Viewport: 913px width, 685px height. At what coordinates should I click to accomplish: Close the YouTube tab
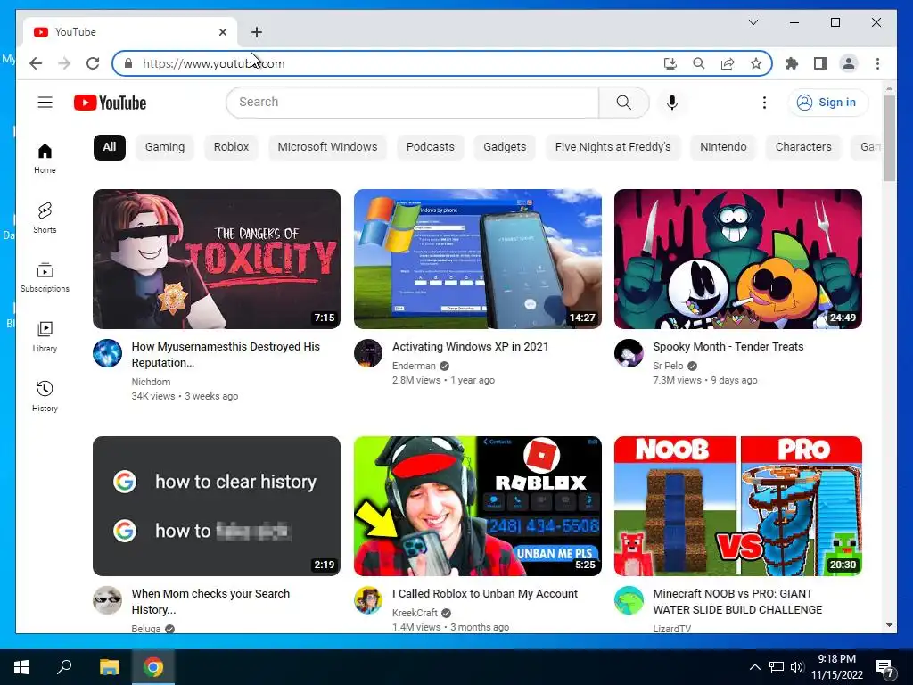tap(222, 32)
